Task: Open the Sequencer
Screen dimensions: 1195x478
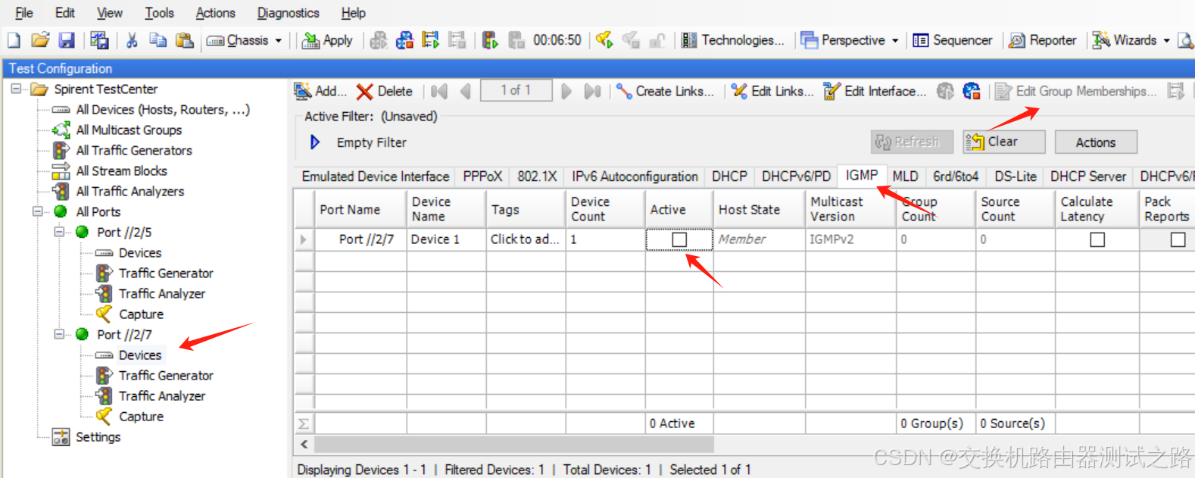Action: (953, 40)
